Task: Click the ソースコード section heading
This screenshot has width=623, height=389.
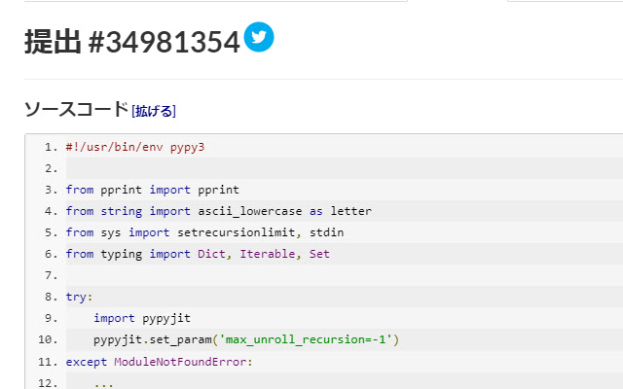Action: 76,109
